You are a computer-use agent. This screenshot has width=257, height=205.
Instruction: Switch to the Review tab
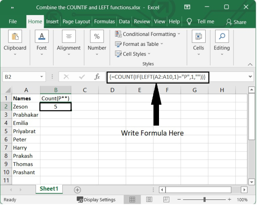click(x=142, y=22)
